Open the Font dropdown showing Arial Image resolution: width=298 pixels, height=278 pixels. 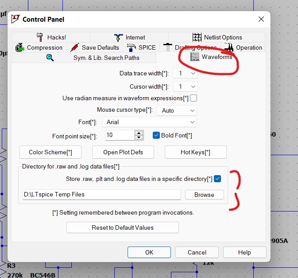[150, 122]
